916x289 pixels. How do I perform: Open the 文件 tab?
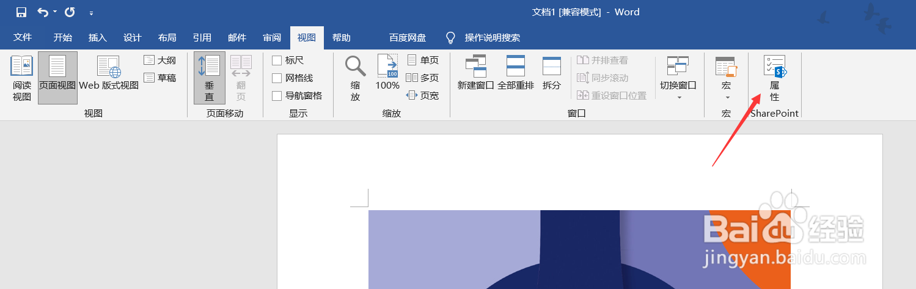pos(23,38)
